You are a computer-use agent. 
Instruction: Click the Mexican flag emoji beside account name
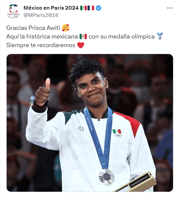(x=84, y=8)
